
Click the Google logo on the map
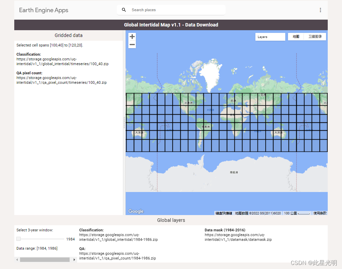coord(136,211)
